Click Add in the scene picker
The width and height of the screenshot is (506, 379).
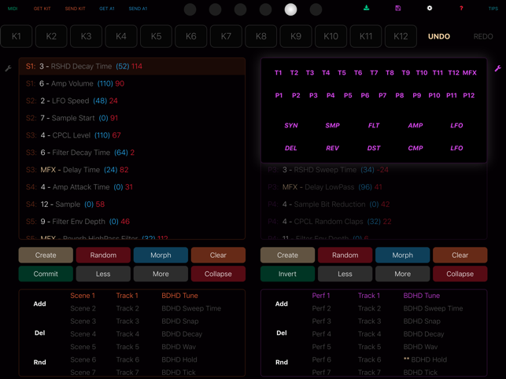[x=39, y=304]
